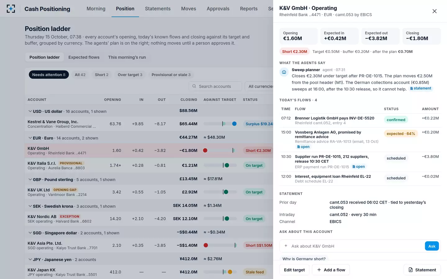Click the expected 64% status badge
The image size is (447, 279).
pos(400,134)
